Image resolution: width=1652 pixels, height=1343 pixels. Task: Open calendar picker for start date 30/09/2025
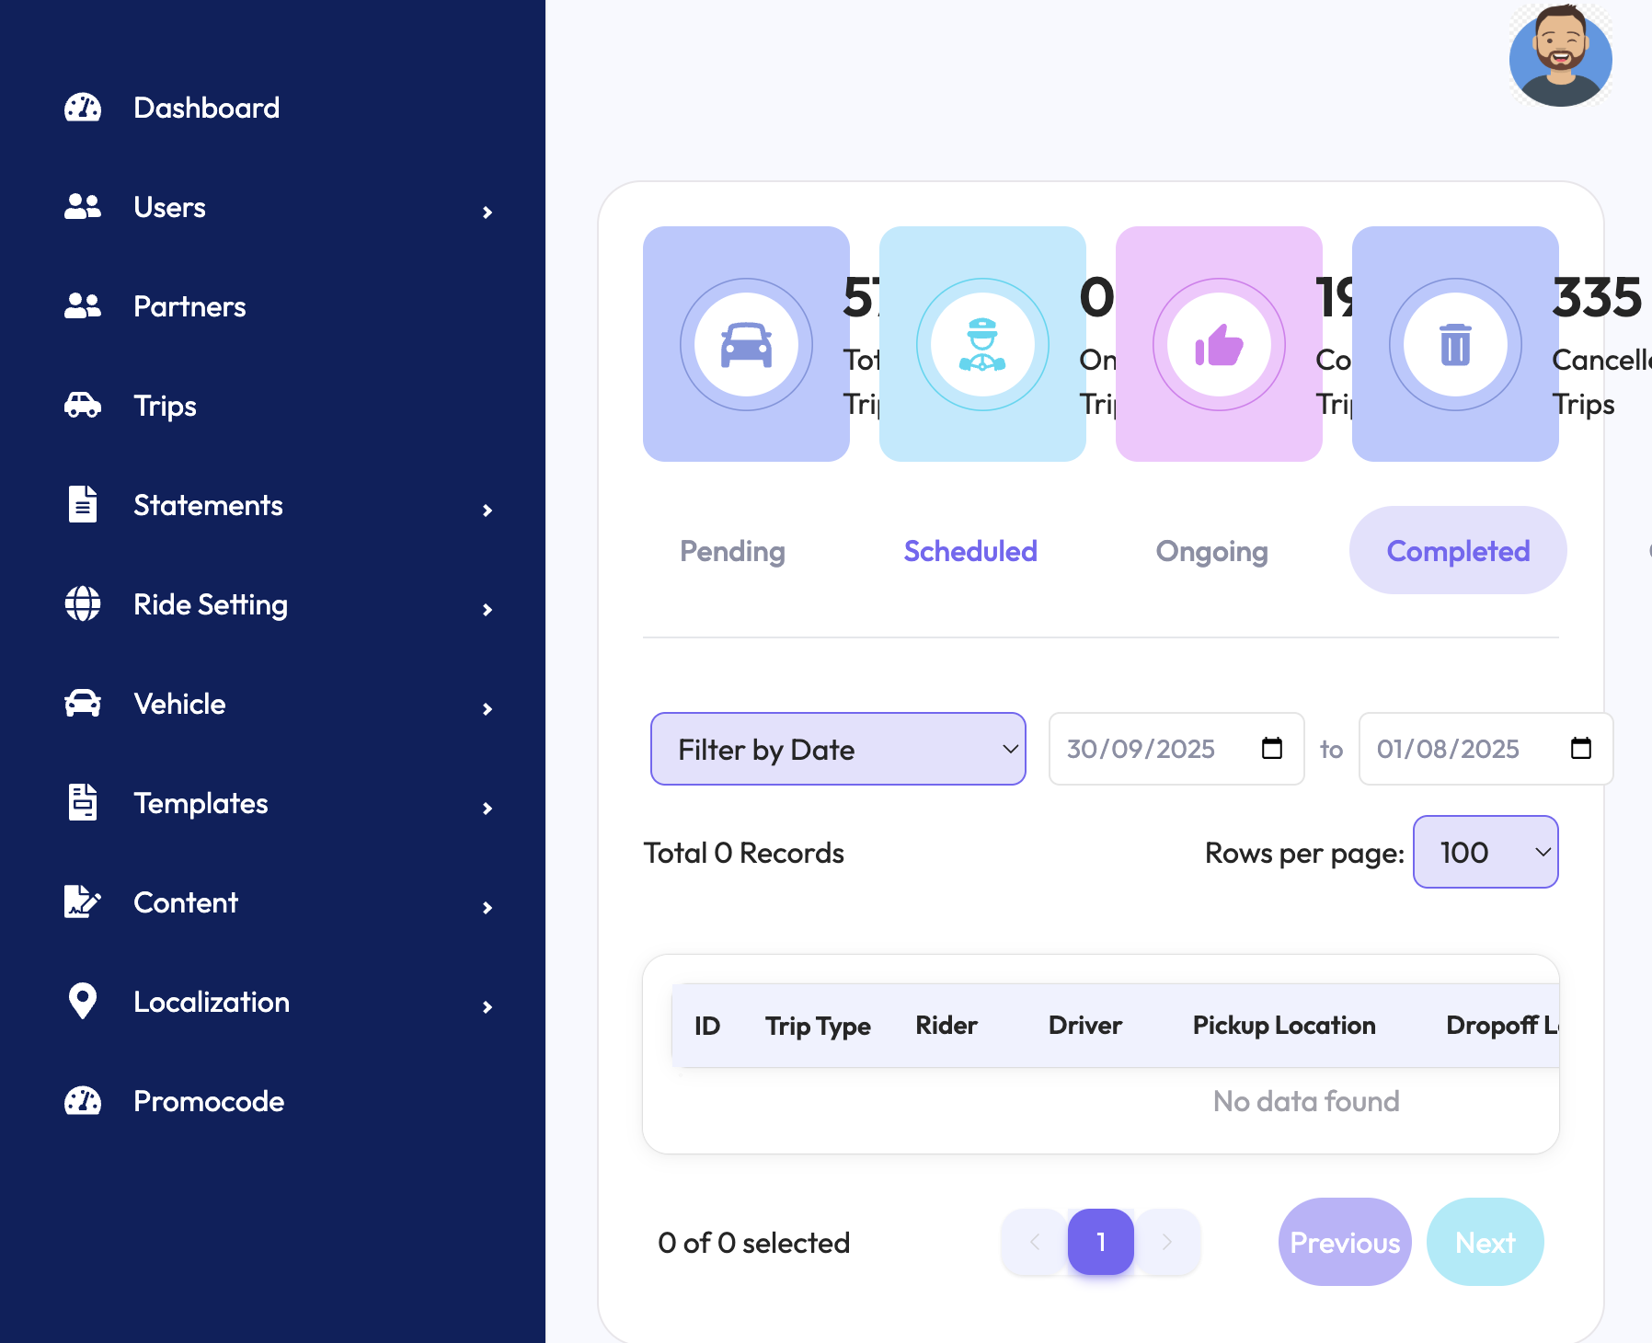tap(1272, 749)
